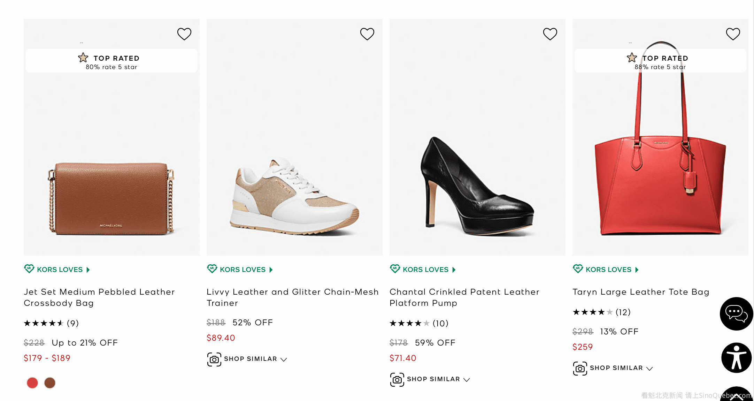
Task: Click Kors Loves heart icon above Taryn Tote
Action: tap(578, 269)
